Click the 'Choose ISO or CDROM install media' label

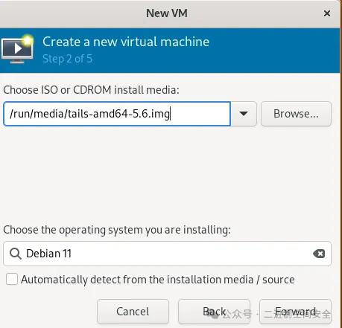pyautogui.click(x=91, y=90)
